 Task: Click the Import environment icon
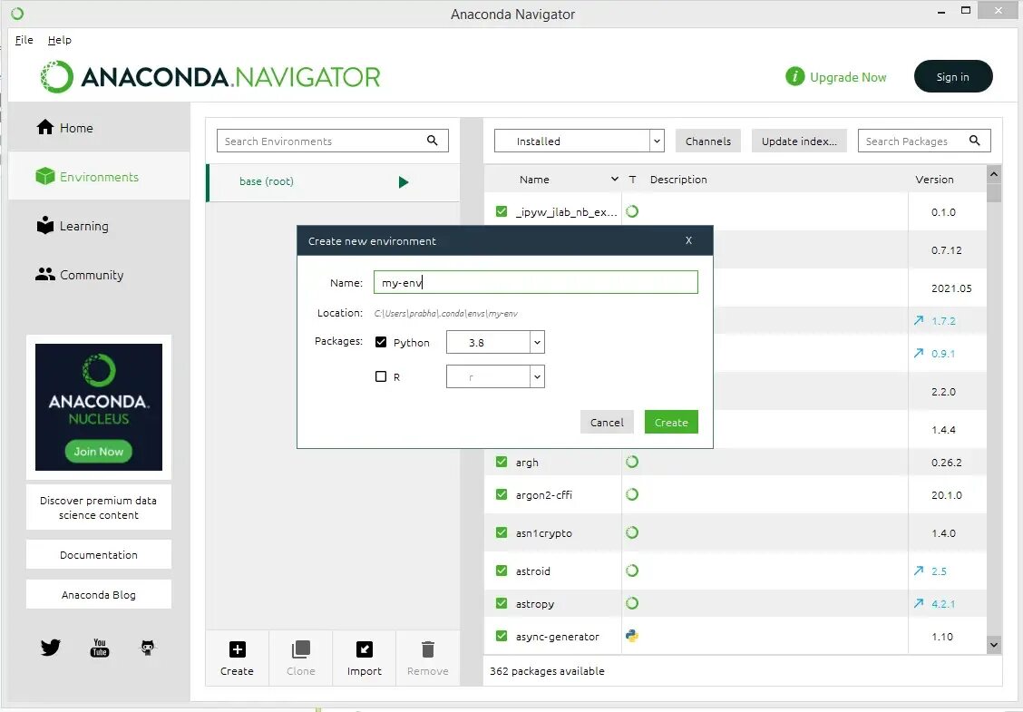pyautogui.click(x=364, y=649)
